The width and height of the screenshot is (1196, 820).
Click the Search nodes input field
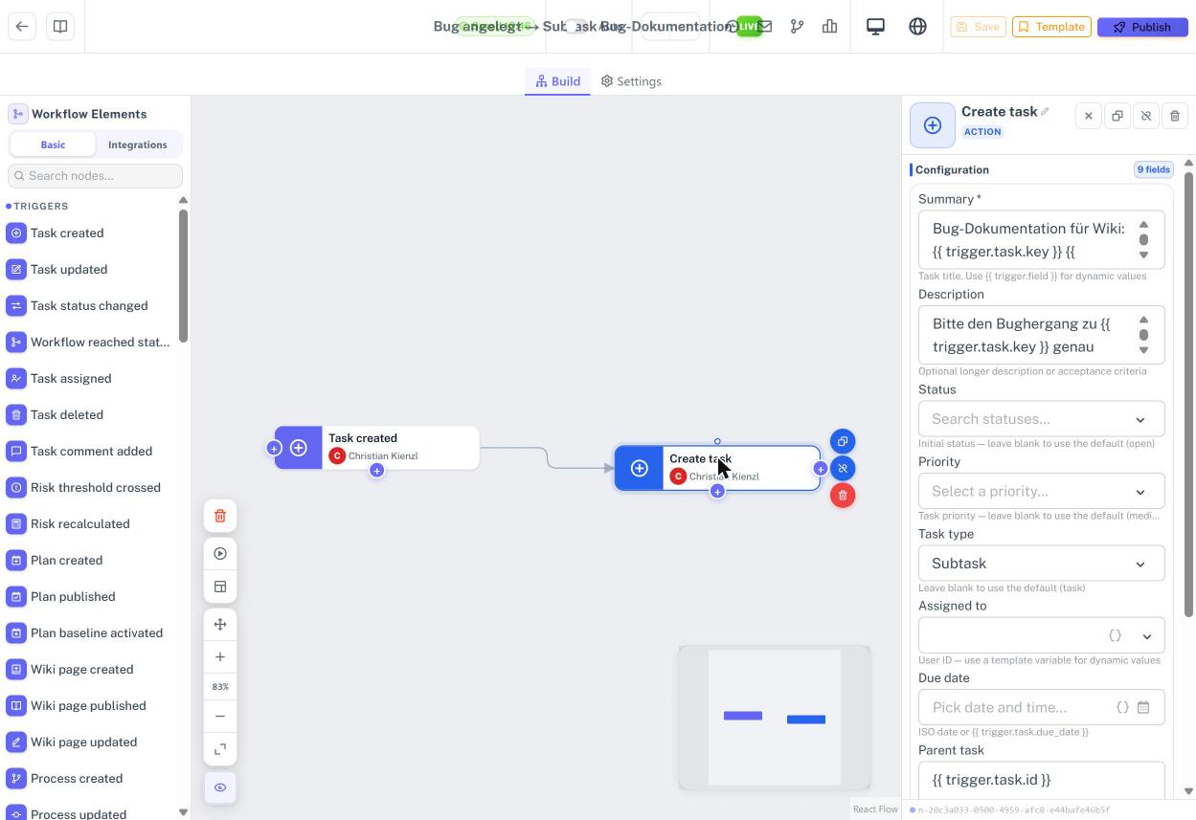point(95,176)
